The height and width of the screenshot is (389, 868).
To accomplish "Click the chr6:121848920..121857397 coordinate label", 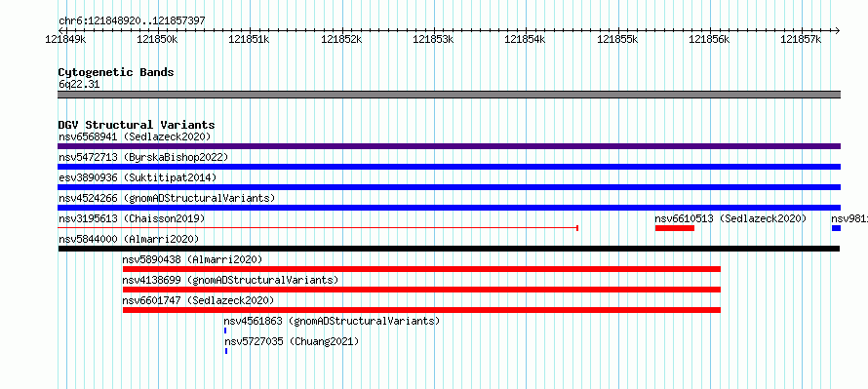I will (x=132, y=21).
